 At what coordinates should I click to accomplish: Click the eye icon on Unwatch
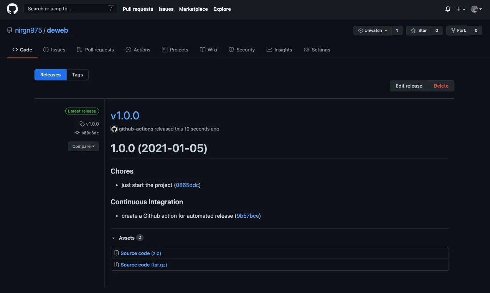tap(360, 30)
